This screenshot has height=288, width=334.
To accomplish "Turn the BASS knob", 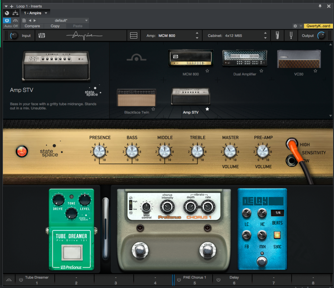I will click(132, 152).
